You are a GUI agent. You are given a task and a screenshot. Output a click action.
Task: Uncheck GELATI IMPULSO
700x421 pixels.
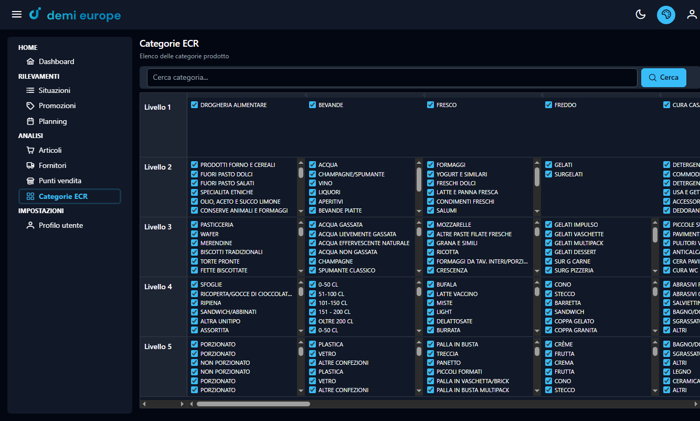coord(549,225)
